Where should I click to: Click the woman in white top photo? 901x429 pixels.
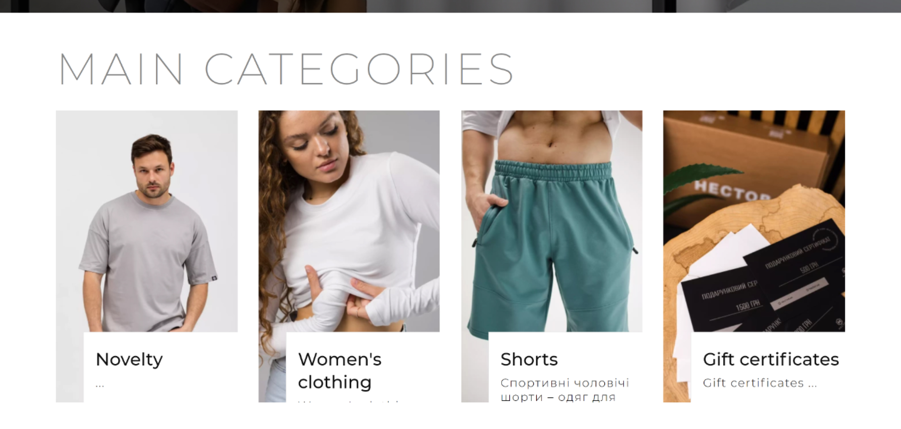tap(349, 221)
